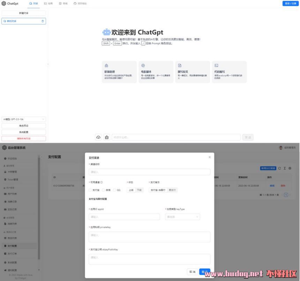
Task: Switch to the 绘画 tab in top navigation
Action: pos(48,3)
